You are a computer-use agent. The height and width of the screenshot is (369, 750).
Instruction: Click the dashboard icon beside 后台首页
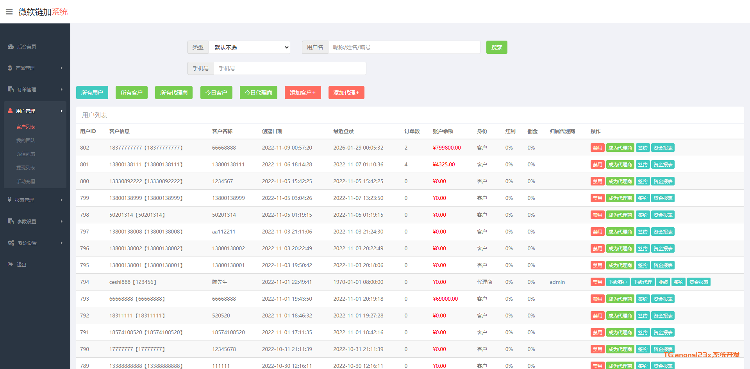[11, 46]
